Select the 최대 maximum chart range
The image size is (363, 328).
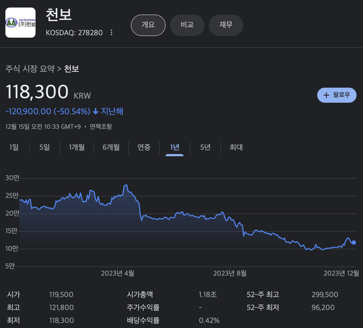point(236,147)
